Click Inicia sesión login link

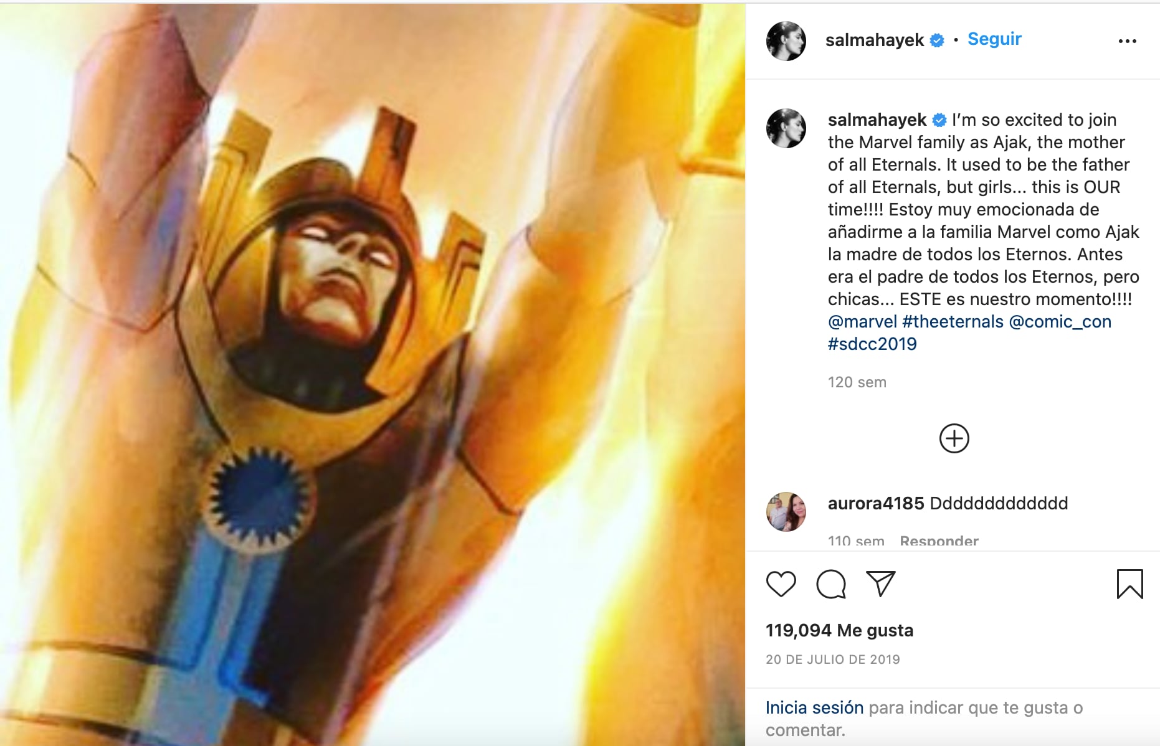coord(814,708)
